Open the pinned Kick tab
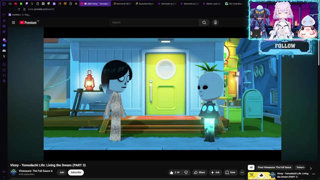The image size is (320, 180). [x=21, y=4]
